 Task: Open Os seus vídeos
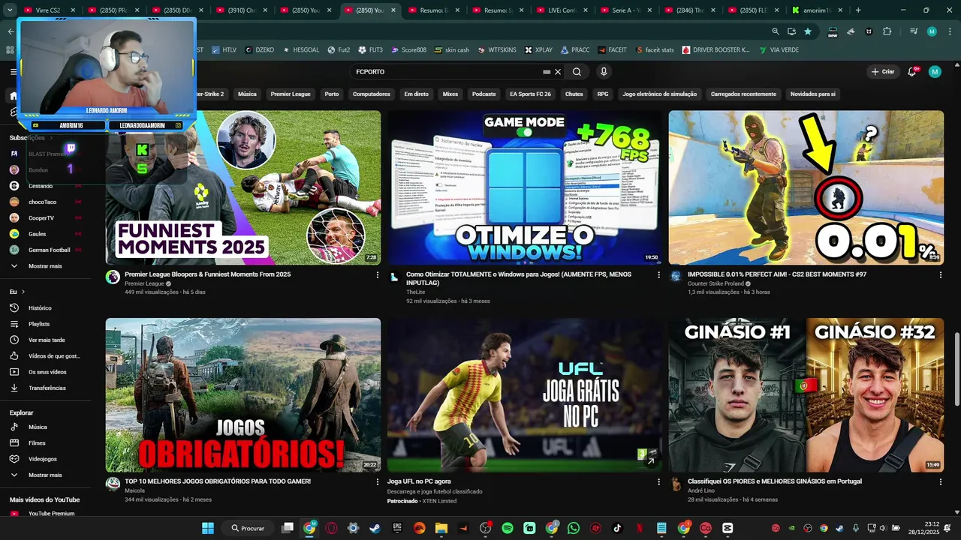(x=47, y=372)
